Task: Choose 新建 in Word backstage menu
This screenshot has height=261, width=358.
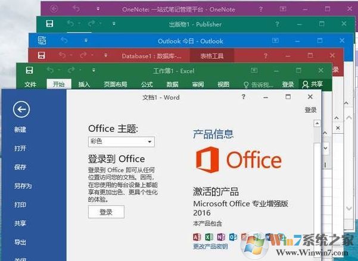Action: tap(20, 130)
